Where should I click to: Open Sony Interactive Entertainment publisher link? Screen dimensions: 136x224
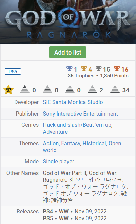(80, 114)
